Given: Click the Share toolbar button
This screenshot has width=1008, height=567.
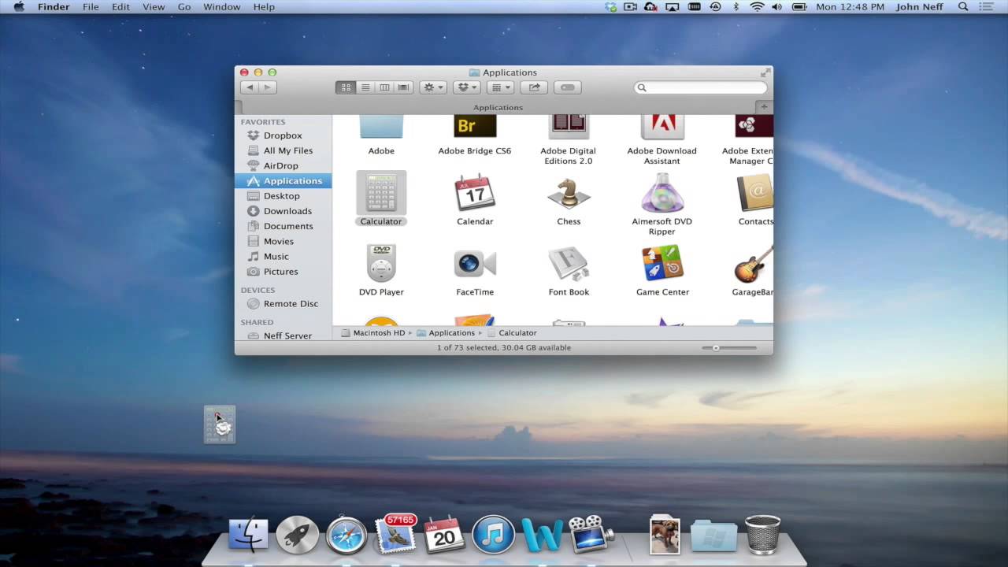Looking at the screenshot, I should tap(534, 87).
